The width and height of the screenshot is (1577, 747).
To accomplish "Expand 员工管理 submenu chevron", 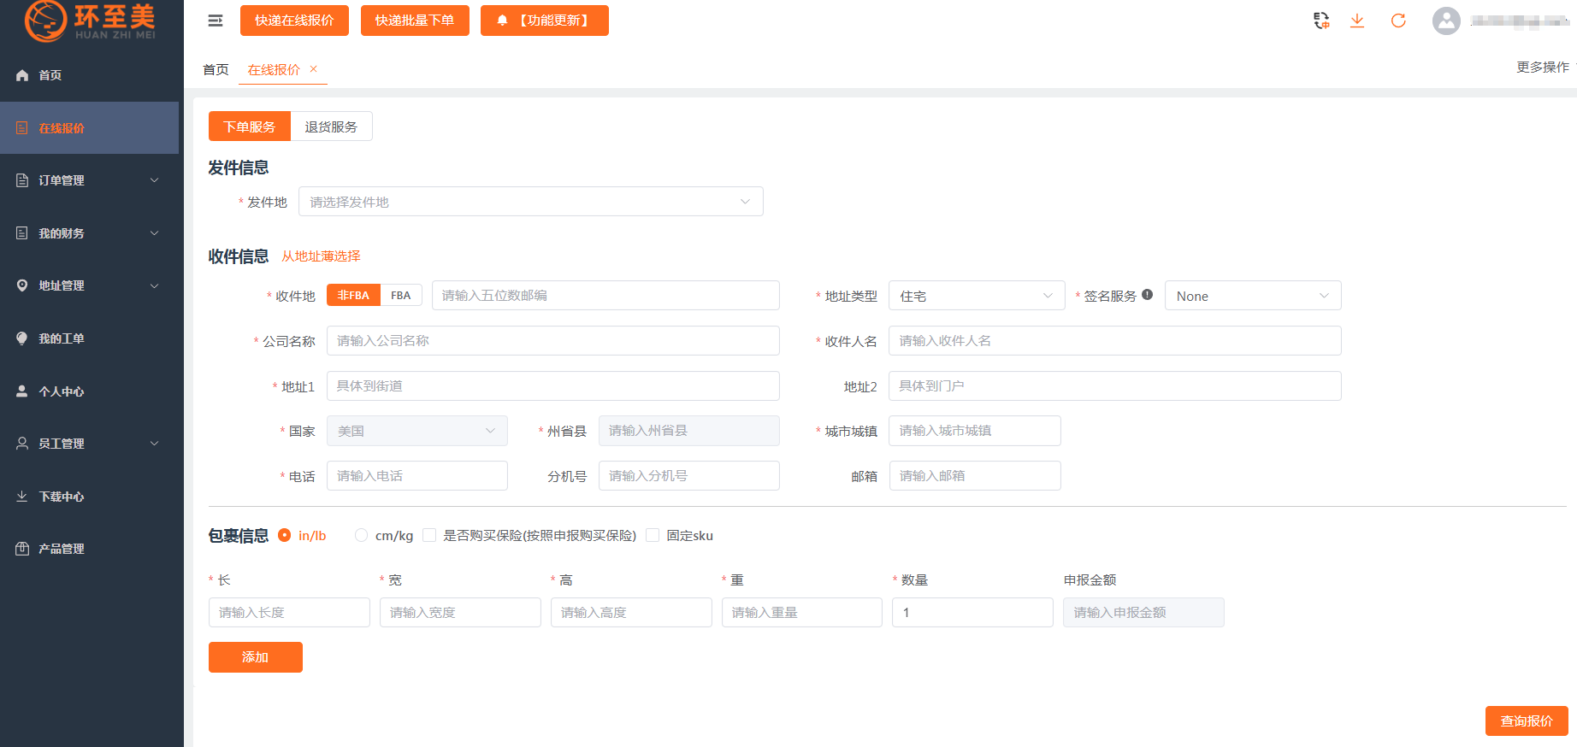I will [x=155, y=444].
